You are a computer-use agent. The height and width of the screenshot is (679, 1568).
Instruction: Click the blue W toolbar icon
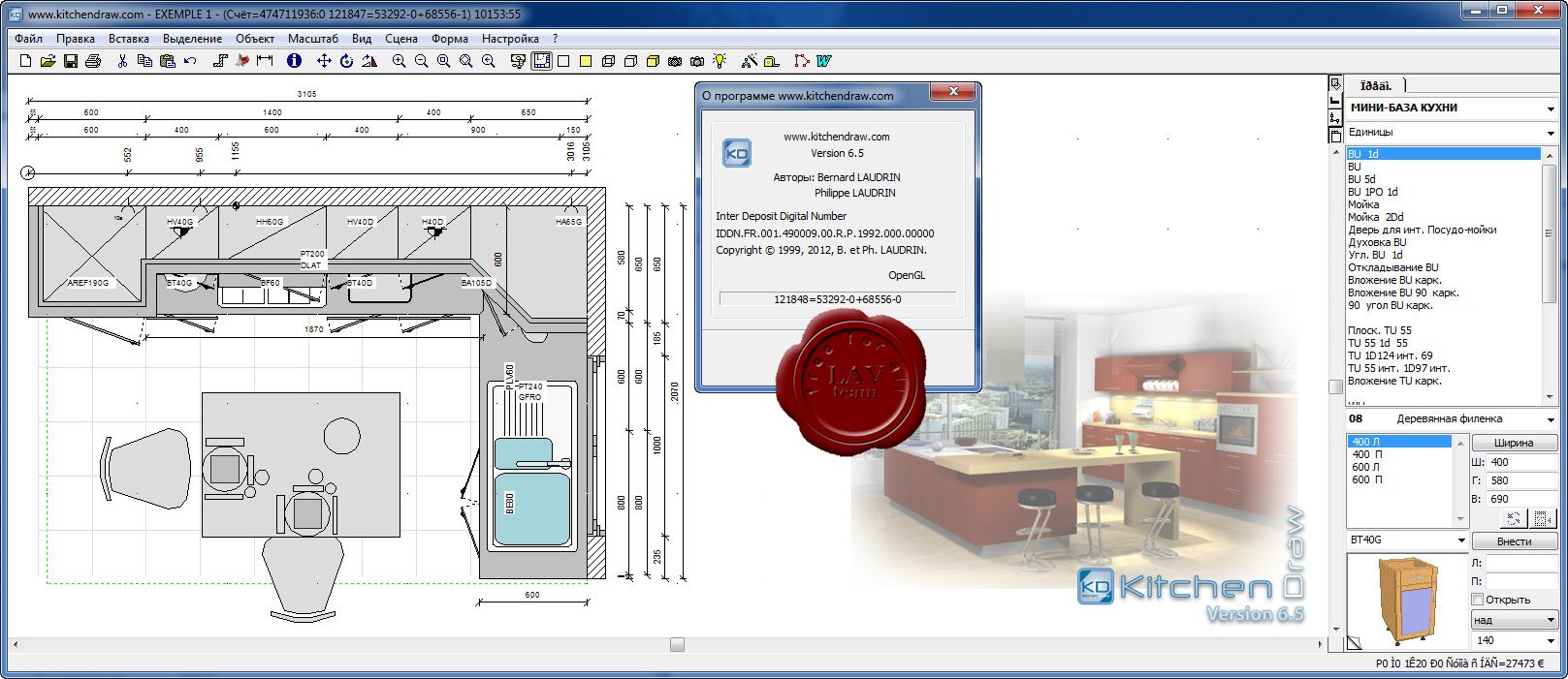824,61
